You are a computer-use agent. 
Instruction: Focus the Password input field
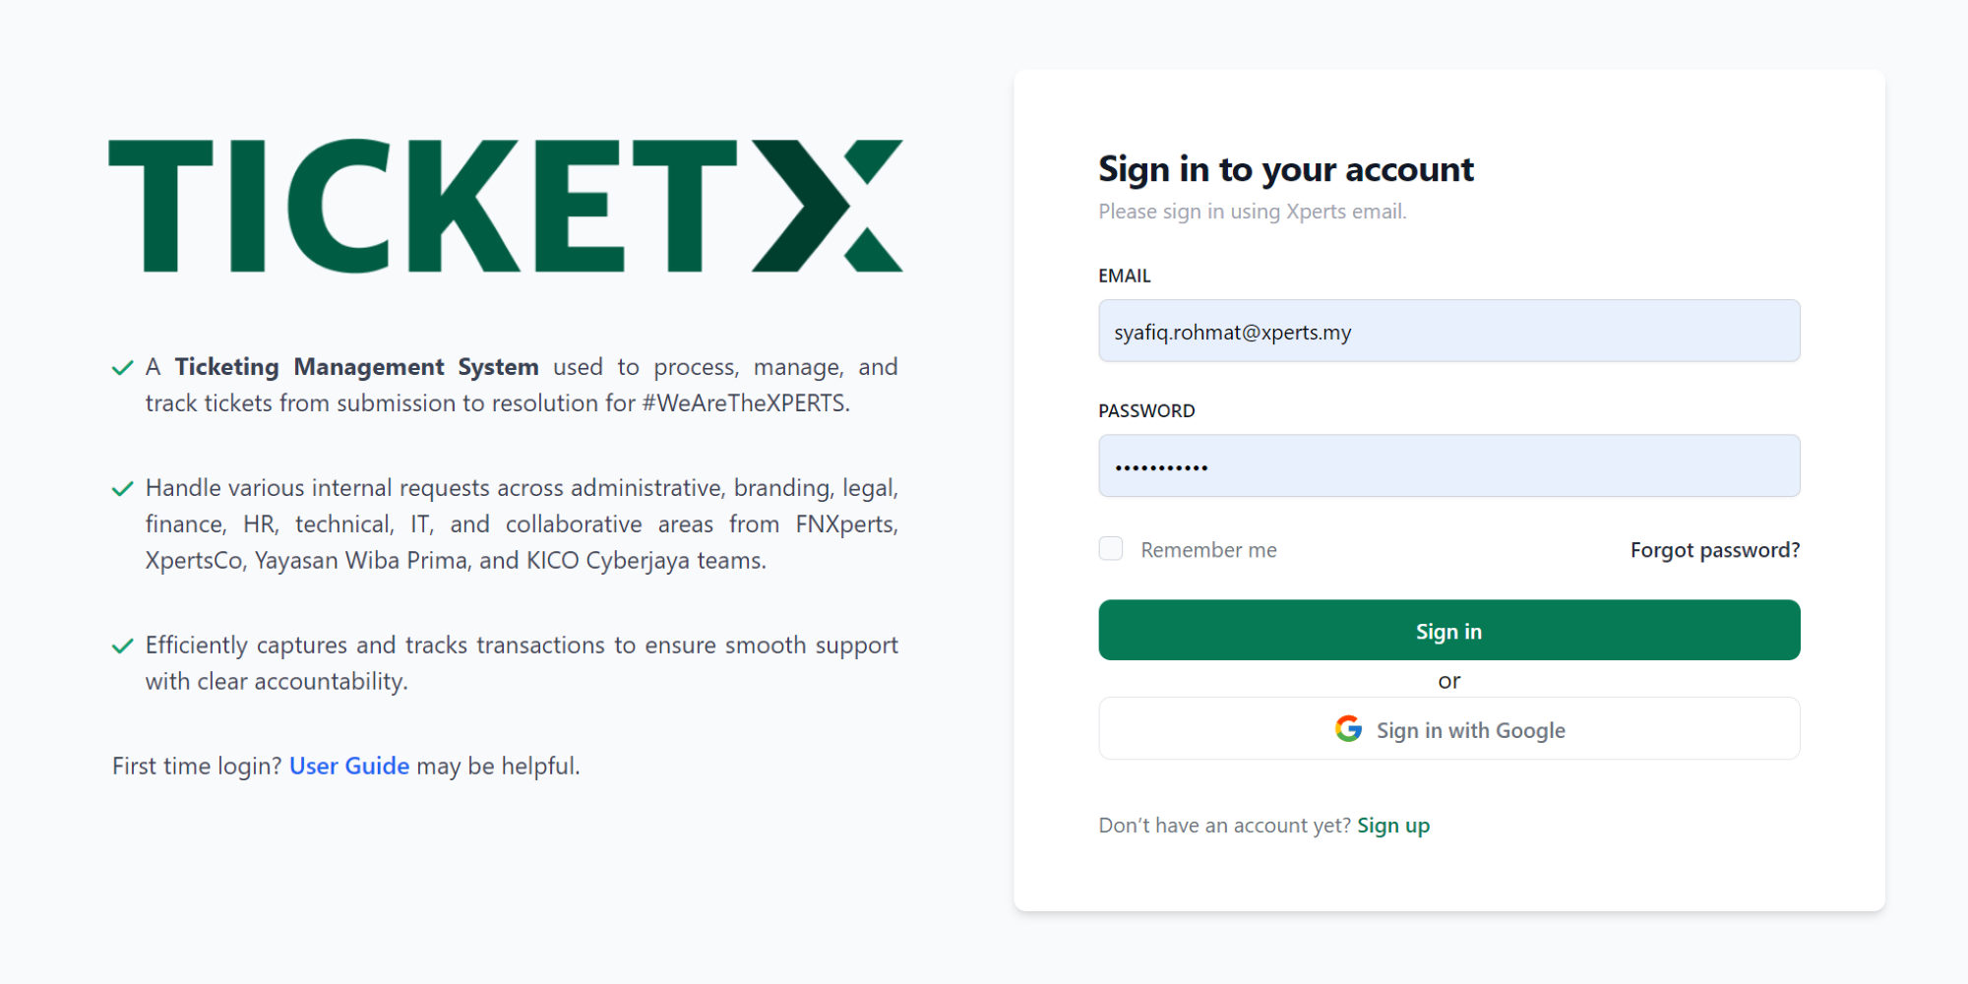point(1448,466)
